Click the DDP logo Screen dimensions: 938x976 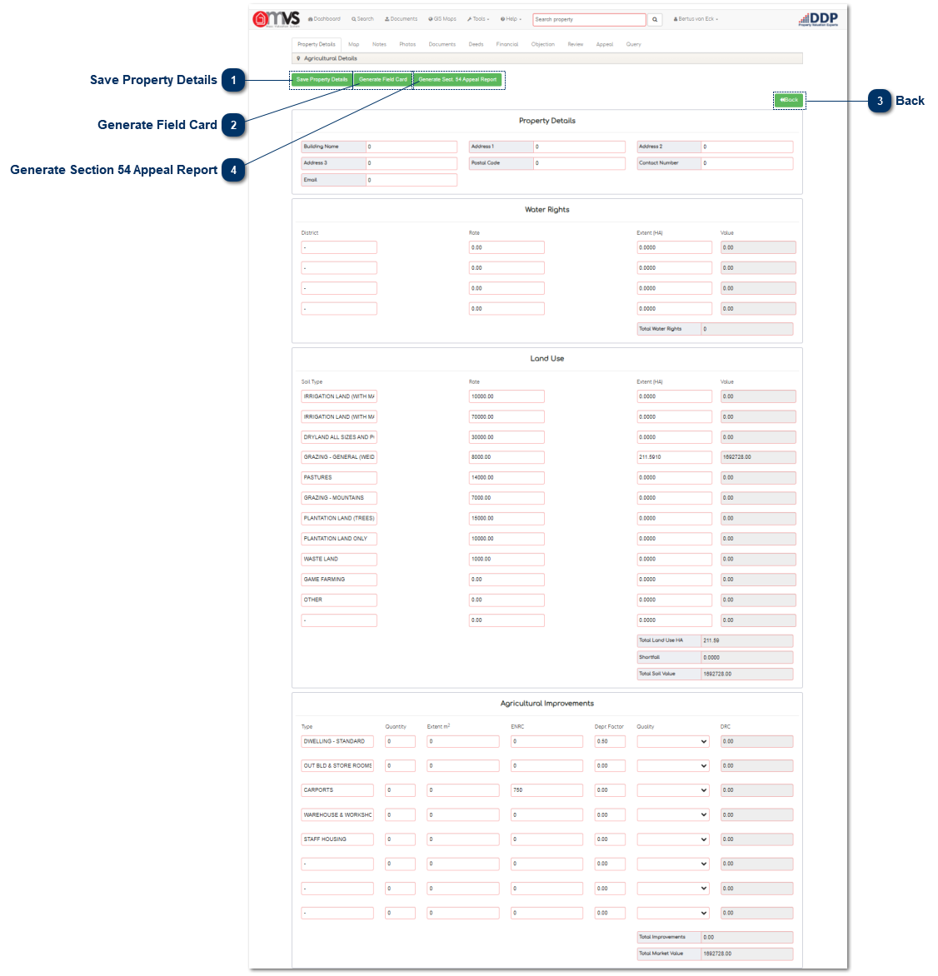pos(818,19)
